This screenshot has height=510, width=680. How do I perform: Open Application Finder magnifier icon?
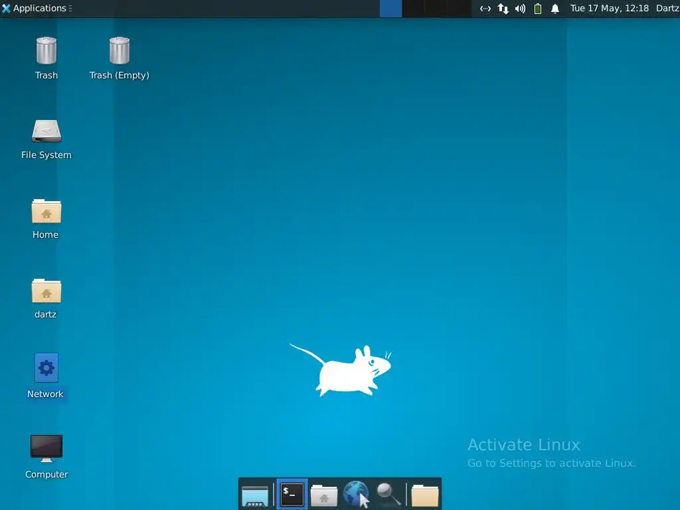[388, 494]
